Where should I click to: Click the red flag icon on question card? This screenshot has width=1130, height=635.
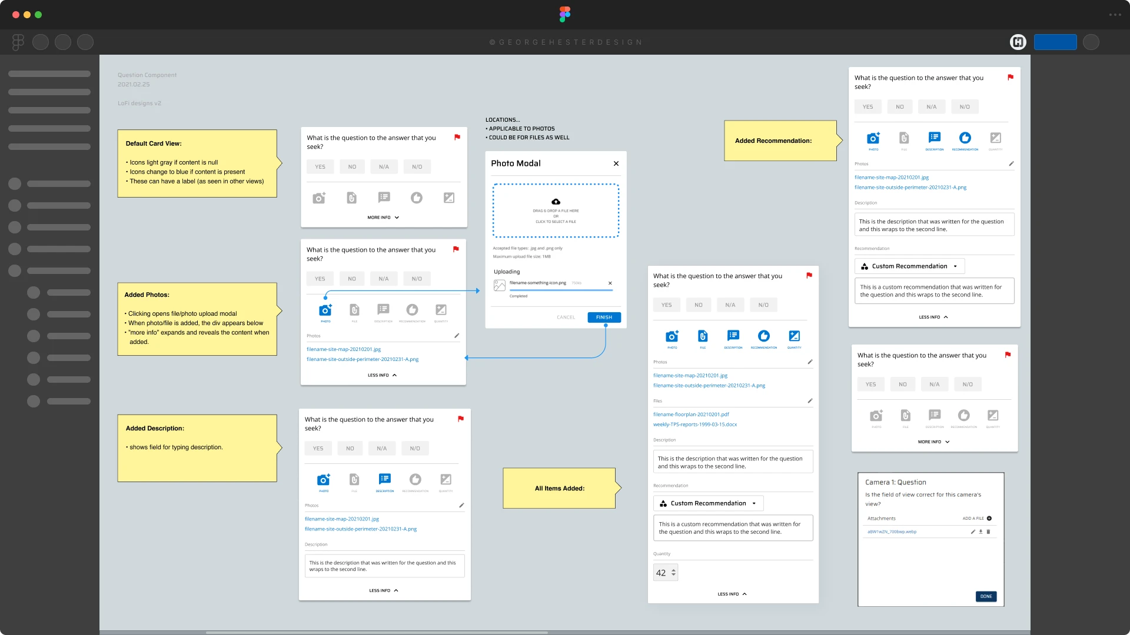click(458, 137)
